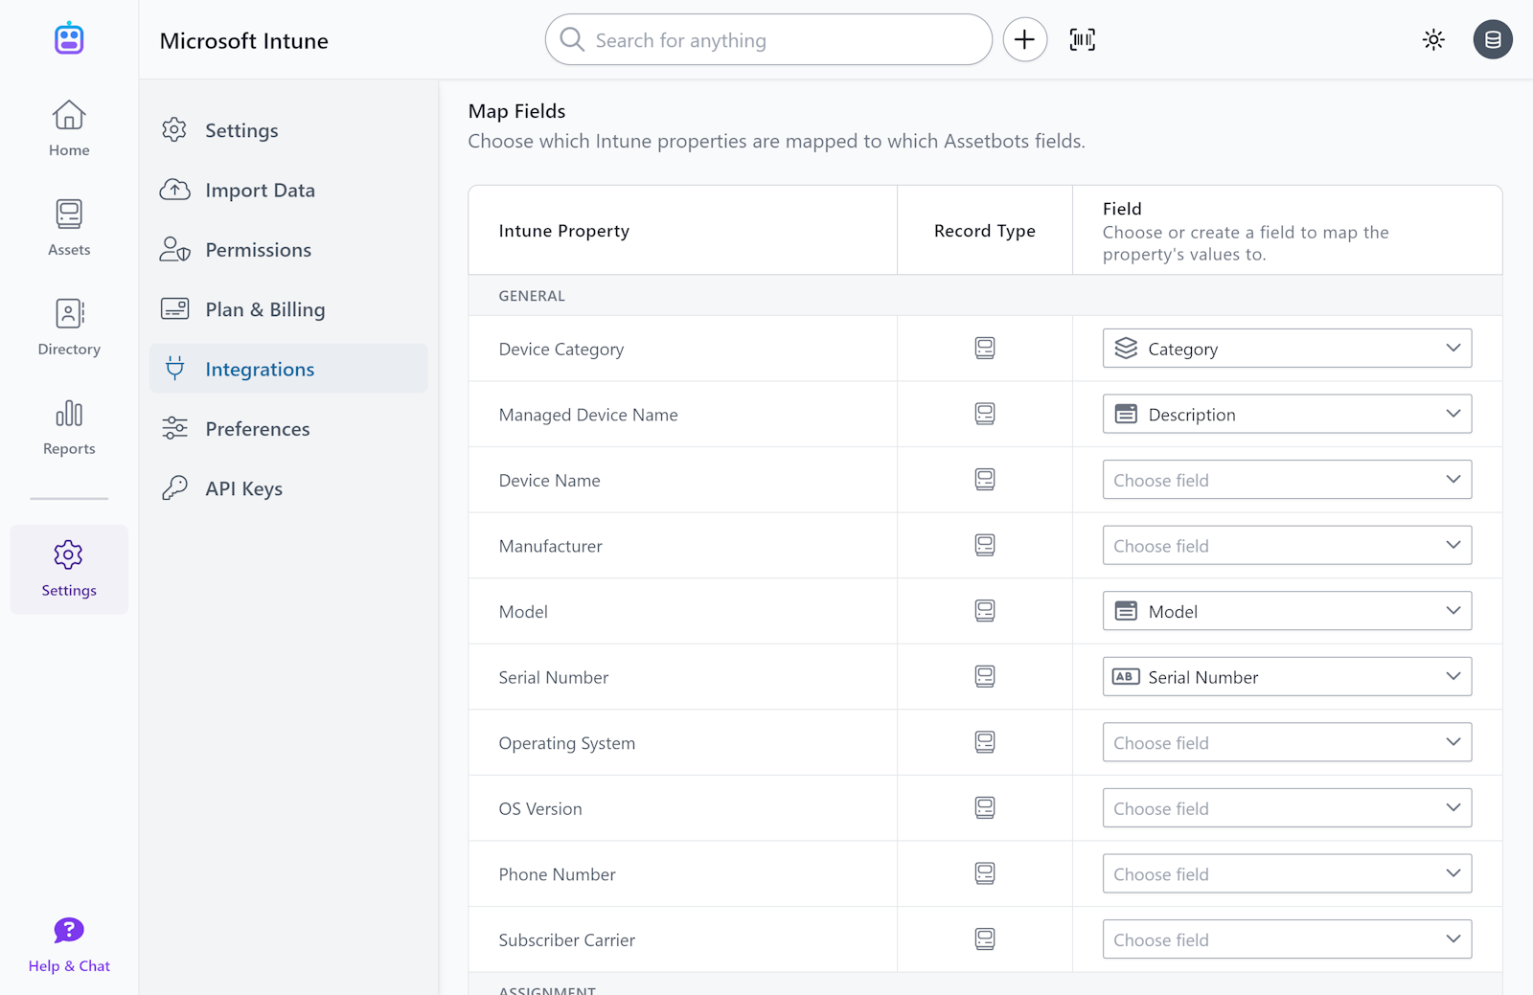The image size is (1533, 995).
Task: Click record type icon for Device Category
Action: click(x=985, y=349)
